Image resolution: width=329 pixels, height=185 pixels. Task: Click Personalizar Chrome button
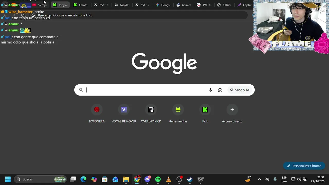[304, 166]
